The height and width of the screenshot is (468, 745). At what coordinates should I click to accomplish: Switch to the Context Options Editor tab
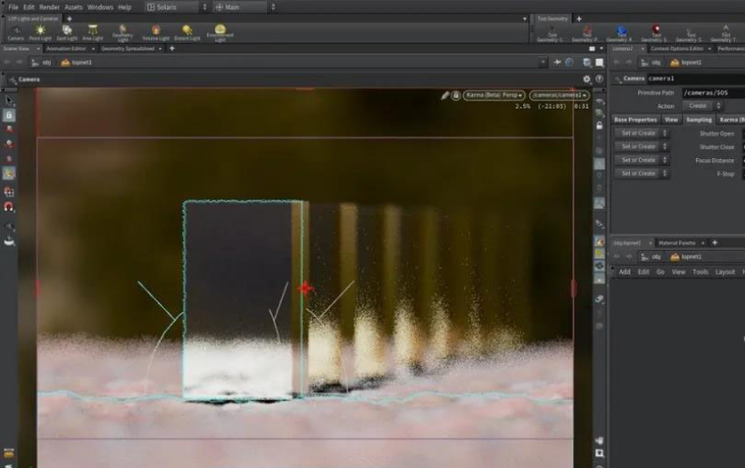pos(677,49)
